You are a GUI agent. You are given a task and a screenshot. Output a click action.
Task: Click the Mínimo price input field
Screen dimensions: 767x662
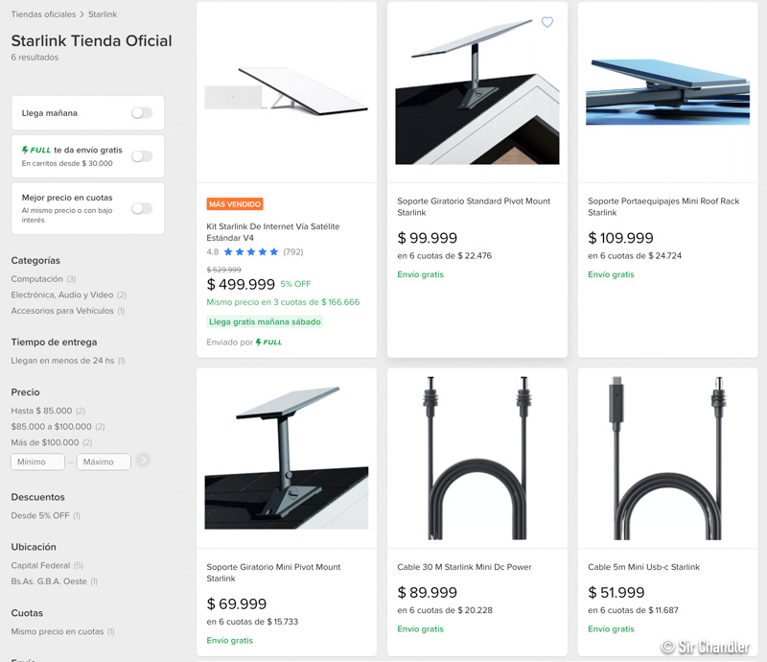pyautogui.click(x=37, y=461)
